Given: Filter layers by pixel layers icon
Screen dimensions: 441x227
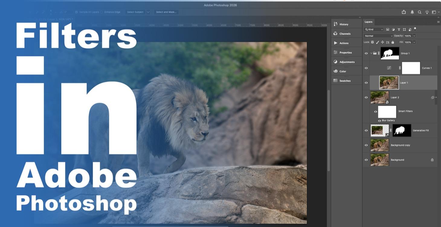Looking at the screenshot, I should click(x=388, y=30).
